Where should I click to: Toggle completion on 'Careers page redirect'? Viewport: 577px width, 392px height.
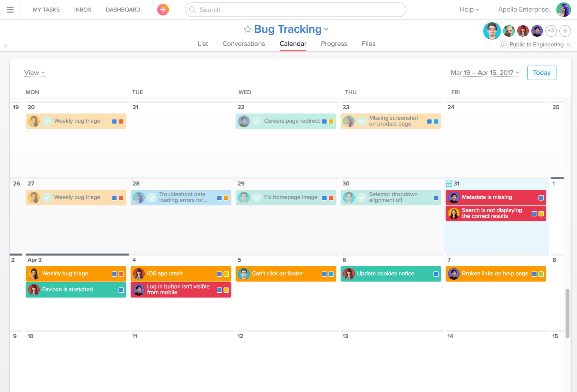tap(257, 121)
